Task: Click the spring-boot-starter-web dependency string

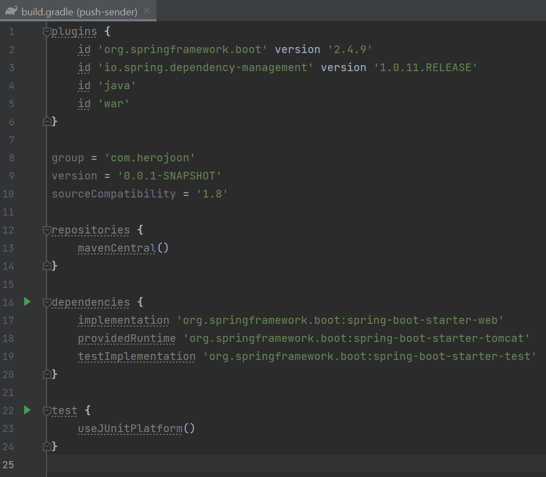Action: pyautogui.click(x=340, y=321)
